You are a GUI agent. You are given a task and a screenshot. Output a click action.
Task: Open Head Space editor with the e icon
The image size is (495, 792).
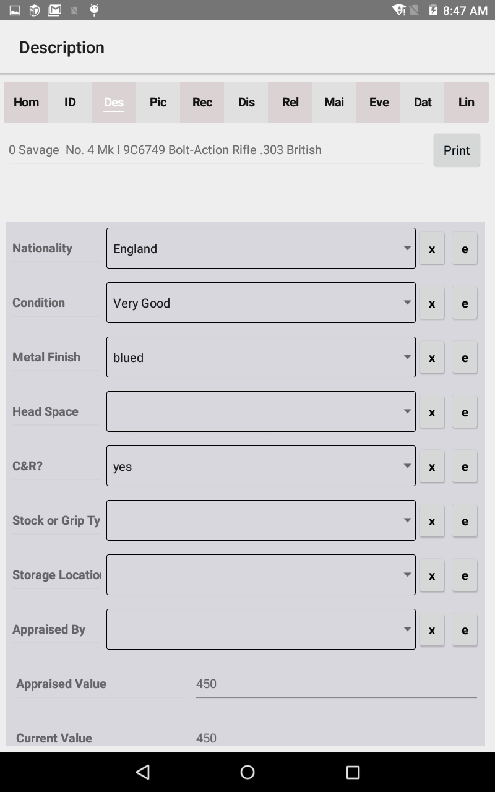pos(465,411)
